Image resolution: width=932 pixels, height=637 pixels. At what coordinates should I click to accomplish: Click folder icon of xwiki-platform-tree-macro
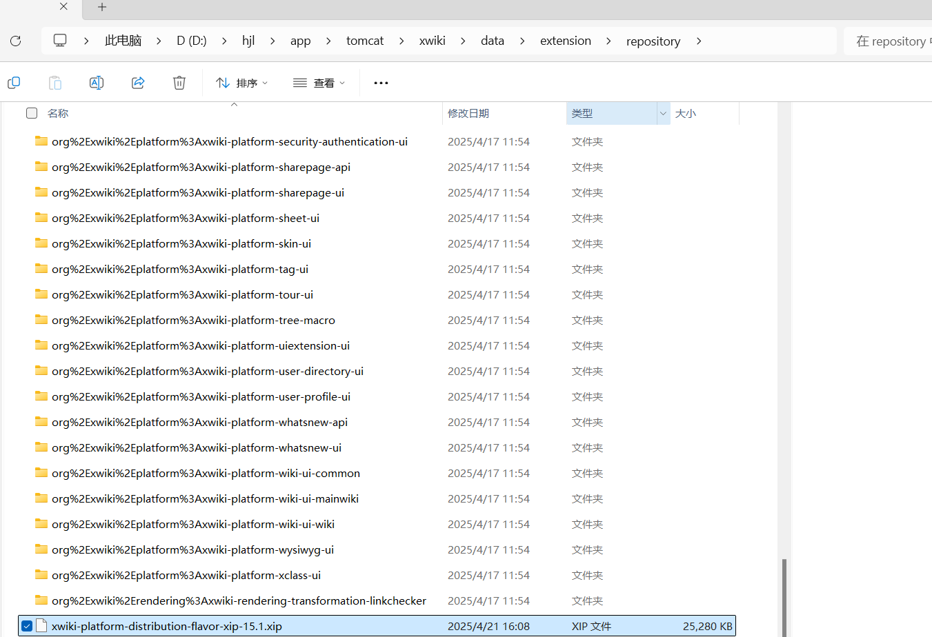41,320
